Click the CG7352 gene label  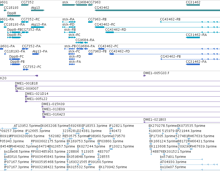(27, 2)
